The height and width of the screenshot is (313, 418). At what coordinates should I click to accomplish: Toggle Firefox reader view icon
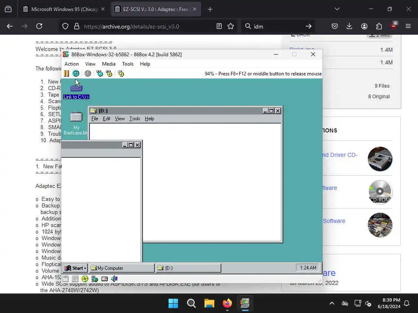click(219, 26)
